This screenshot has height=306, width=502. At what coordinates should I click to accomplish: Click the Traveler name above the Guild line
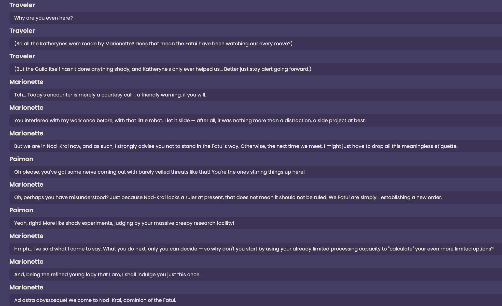22,56
